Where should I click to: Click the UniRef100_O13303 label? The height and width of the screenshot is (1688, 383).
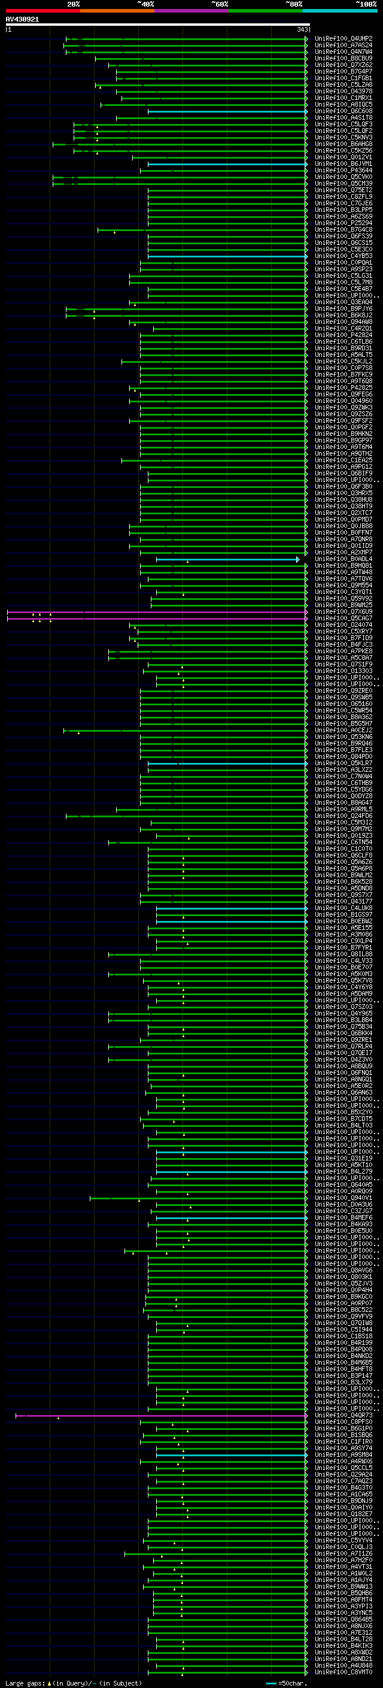click(344, 671)
